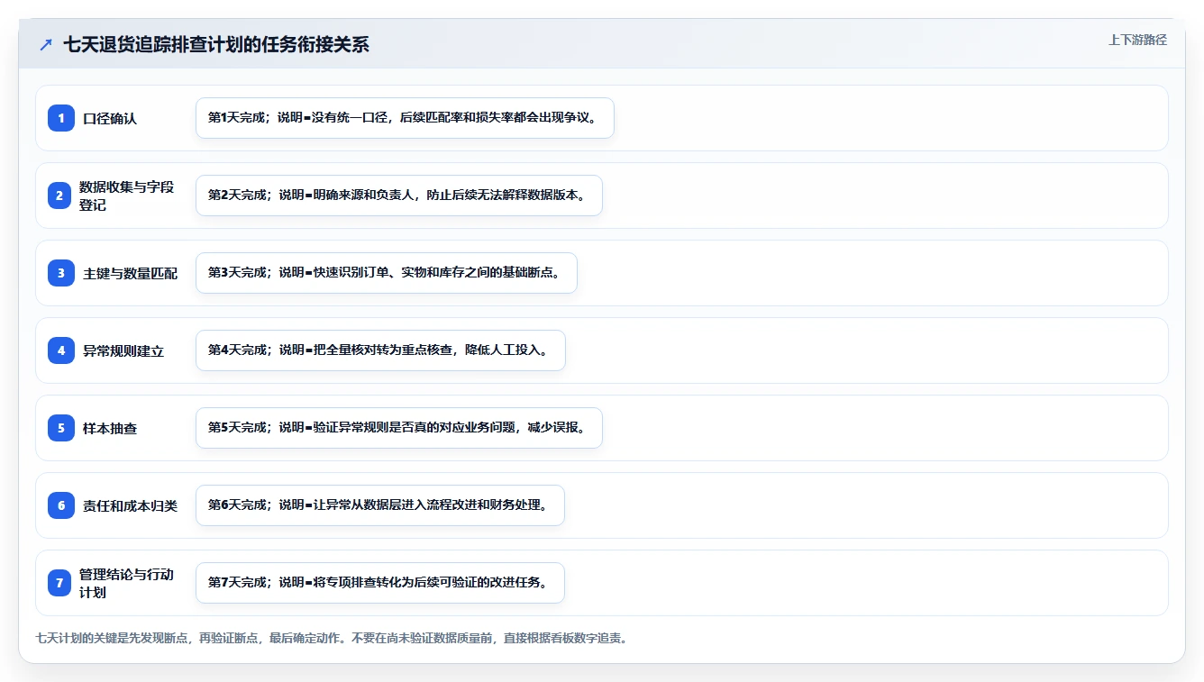Open the 第2天完成 description box
Image resolution: width=1204 pixels, height=682 pixels.
[x=398, y=196]
